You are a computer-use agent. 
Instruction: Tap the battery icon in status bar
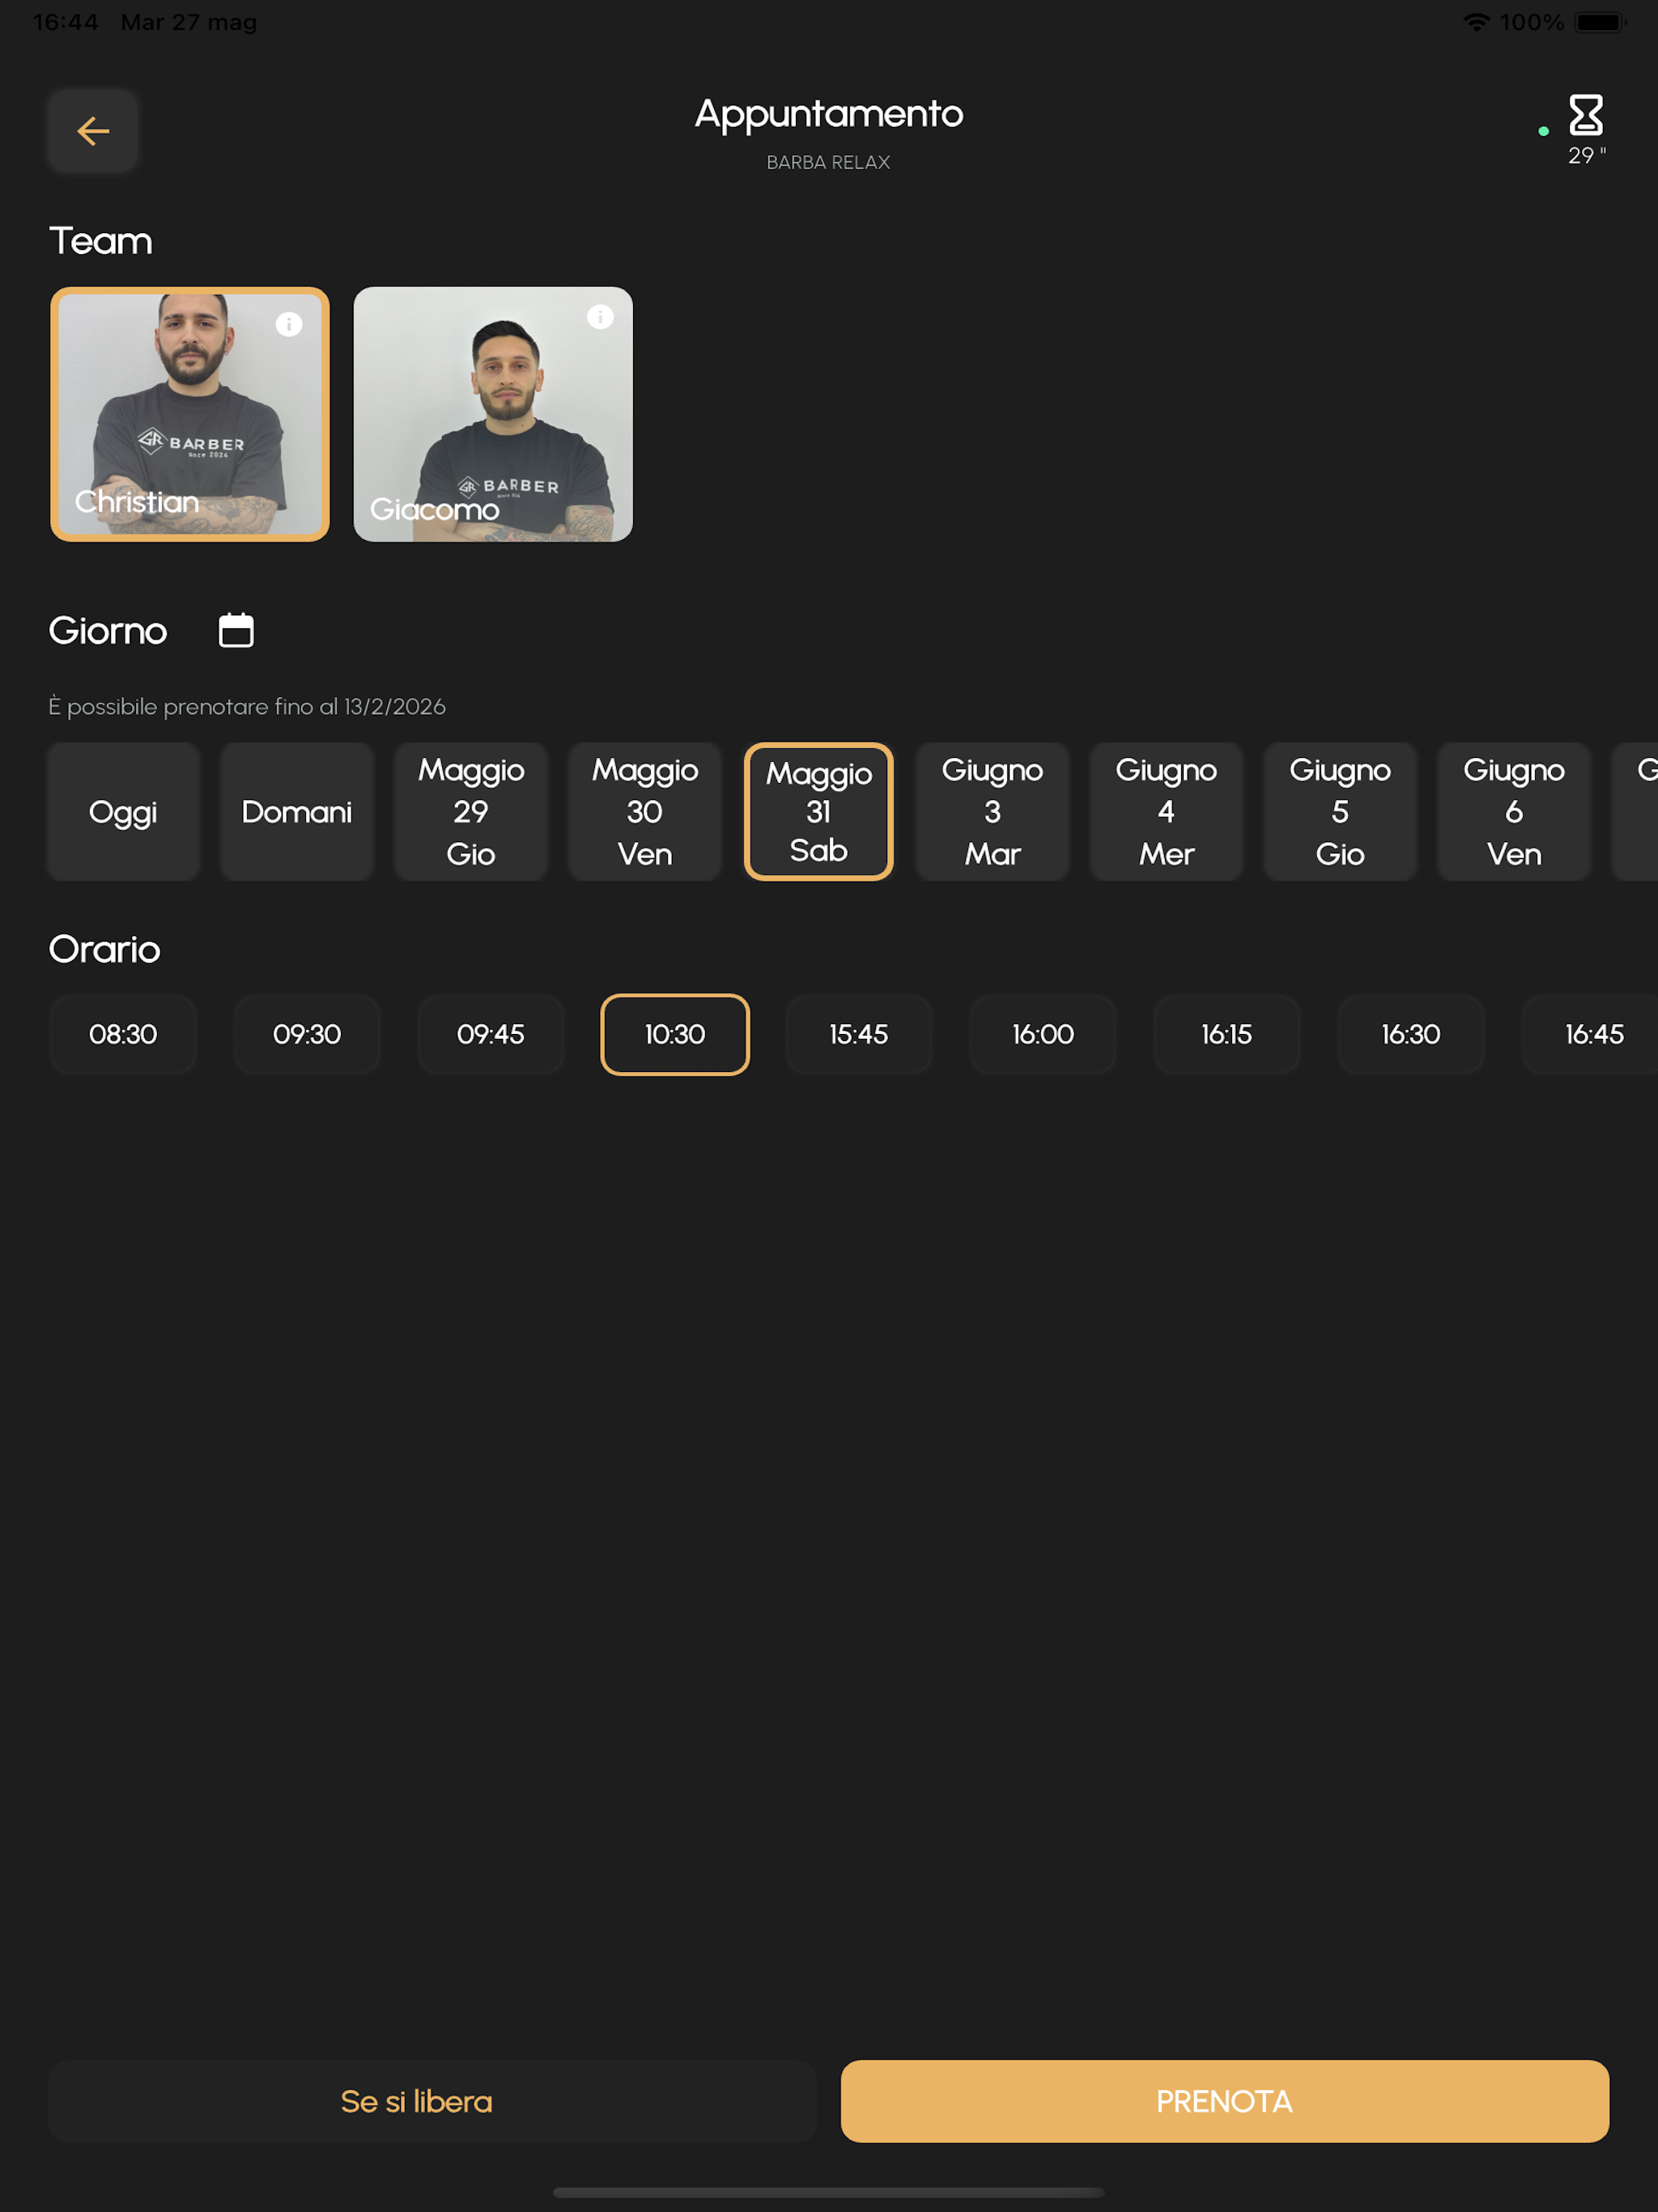point(1601,22)
